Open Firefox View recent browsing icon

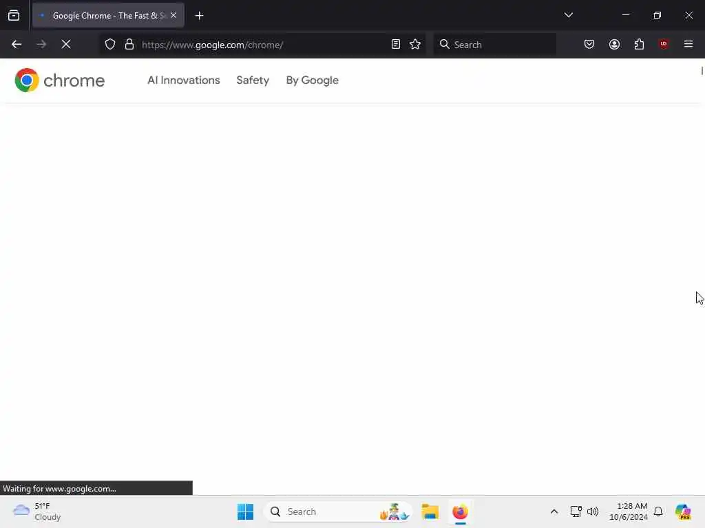[14, 15]
